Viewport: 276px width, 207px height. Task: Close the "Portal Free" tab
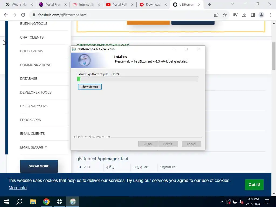tap(65, 5)
